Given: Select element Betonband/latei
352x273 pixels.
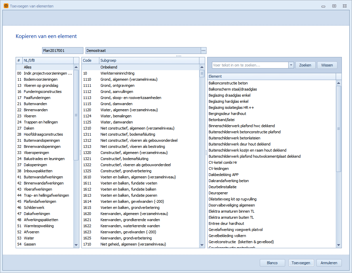Looking at the screenshot, I should click(272, 120).
